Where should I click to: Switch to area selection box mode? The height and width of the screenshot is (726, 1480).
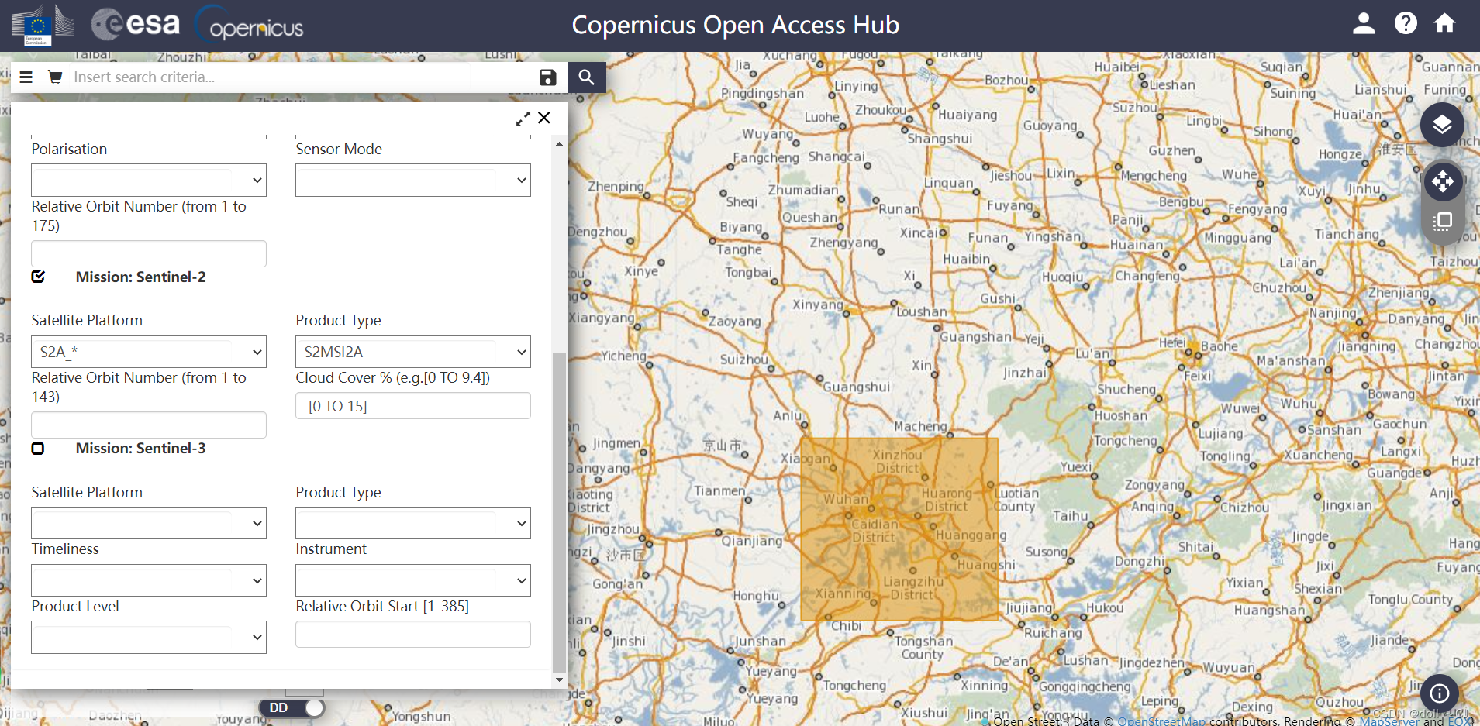click(x=1443, y=222)
